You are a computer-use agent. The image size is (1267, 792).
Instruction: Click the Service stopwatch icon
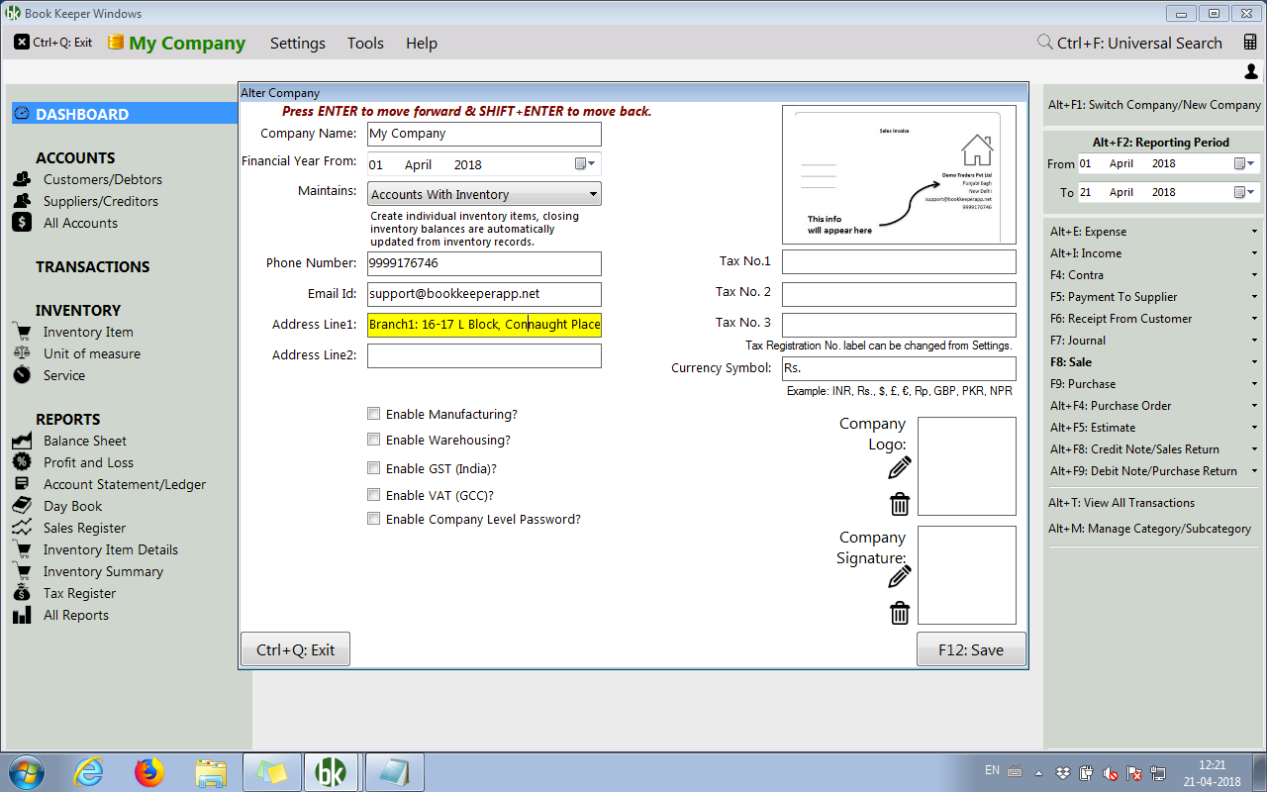click(22, 375)
